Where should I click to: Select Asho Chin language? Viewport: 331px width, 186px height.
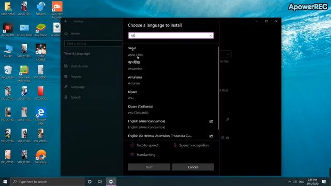pyautogui.click(x=171, y=52)
